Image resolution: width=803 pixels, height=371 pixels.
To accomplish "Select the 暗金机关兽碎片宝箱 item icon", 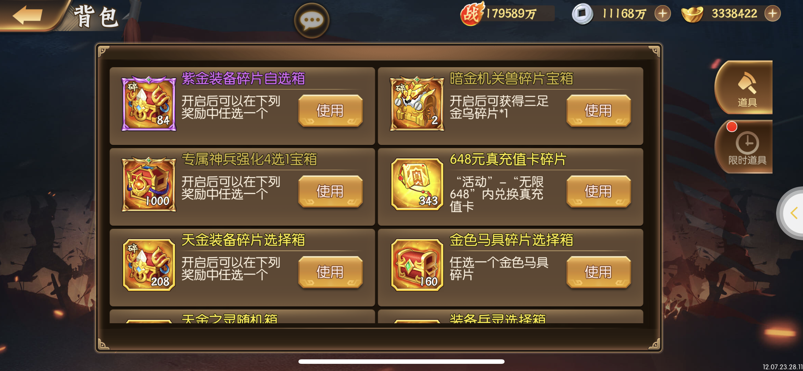I will coord(417,104).
